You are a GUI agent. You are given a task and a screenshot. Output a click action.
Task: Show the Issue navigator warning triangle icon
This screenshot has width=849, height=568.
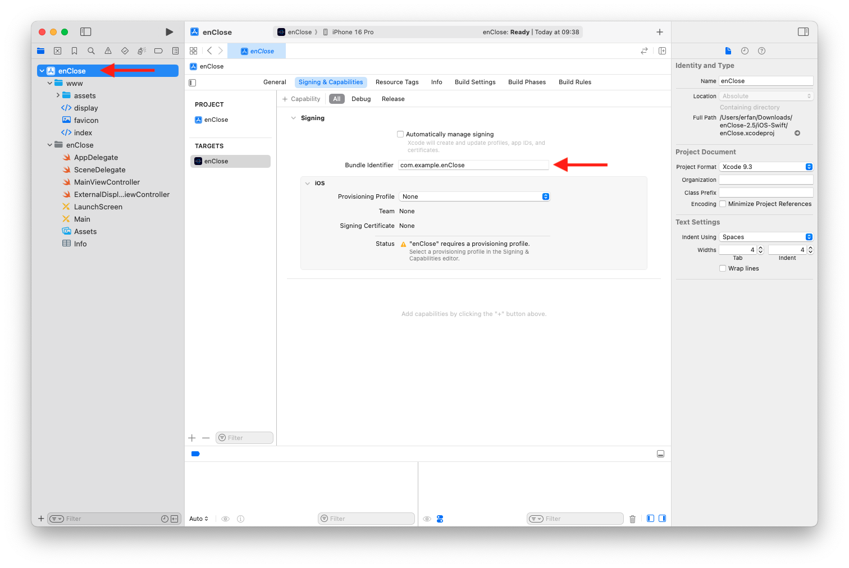tap(108, 51)
